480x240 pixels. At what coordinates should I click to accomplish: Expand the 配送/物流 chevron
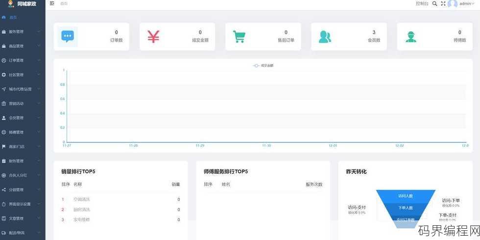click(x=39, y=233)
